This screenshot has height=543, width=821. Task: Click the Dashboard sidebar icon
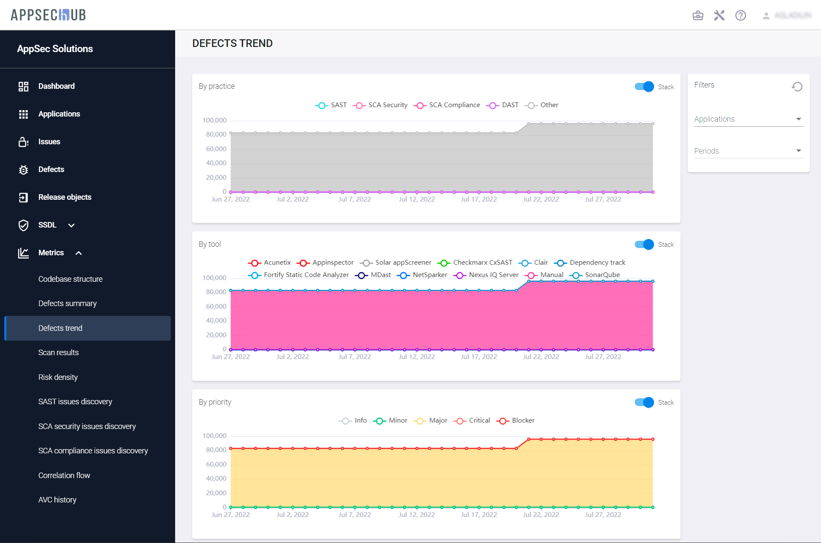(x=23, y=86)
